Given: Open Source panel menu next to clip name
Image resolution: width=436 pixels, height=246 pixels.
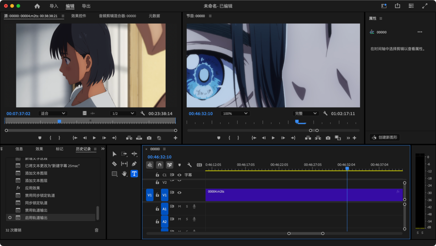Looking at the screenshot, I should coord(63,16).
